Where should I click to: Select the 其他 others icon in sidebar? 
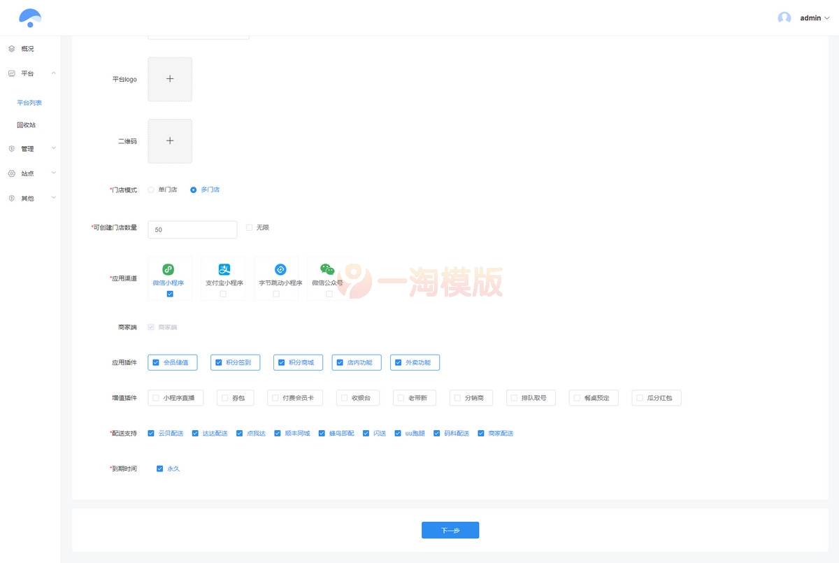(x=10, y=198)
